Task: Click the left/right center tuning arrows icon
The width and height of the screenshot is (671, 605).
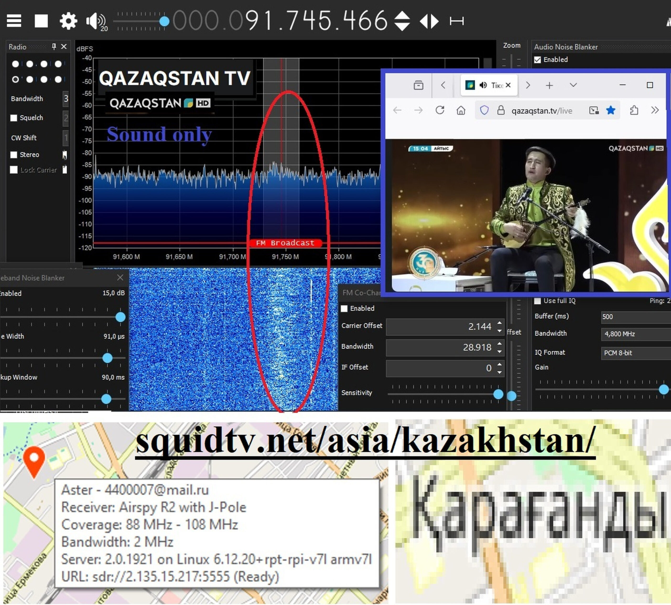Action: [429, 21]
